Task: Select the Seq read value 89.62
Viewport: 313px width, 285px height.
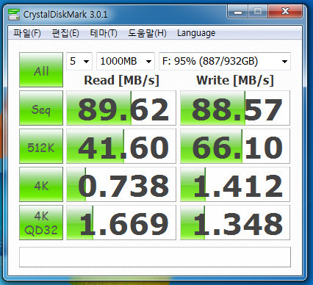Action: [x=121, y=108]
